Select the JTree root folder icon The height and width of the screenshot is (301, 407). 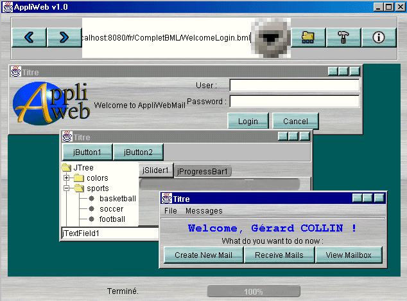tap(67, 167)
